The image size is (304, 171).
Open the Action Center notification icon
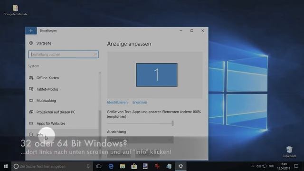(296, 166)
